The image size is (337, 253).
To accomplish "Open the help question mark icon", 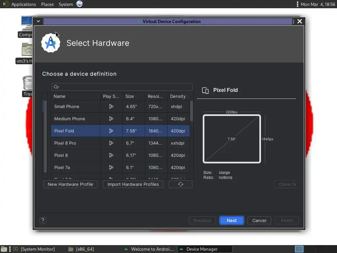I will point(43,220).
